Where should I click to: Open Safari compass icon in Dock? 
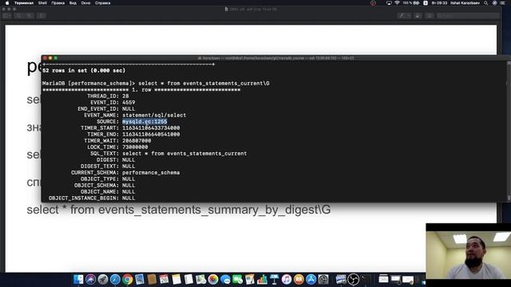click(x=115, y=279)
